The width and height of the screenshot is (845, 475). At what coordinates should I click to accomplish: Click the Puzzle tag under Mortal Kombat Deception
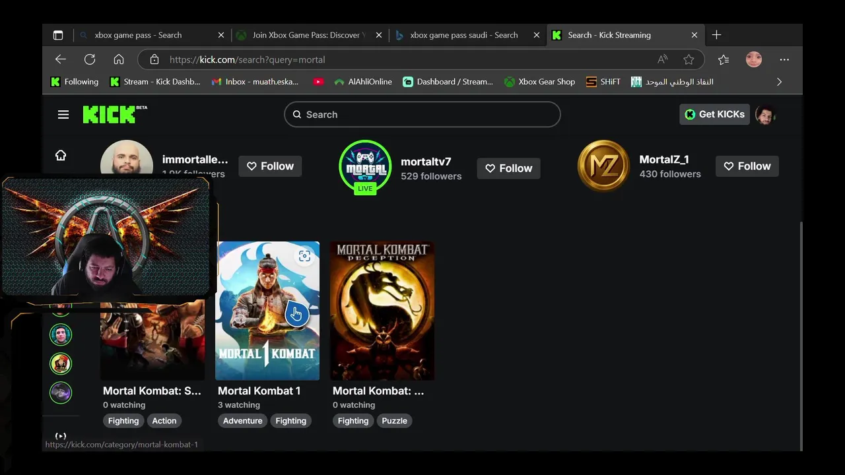(394, 421)
